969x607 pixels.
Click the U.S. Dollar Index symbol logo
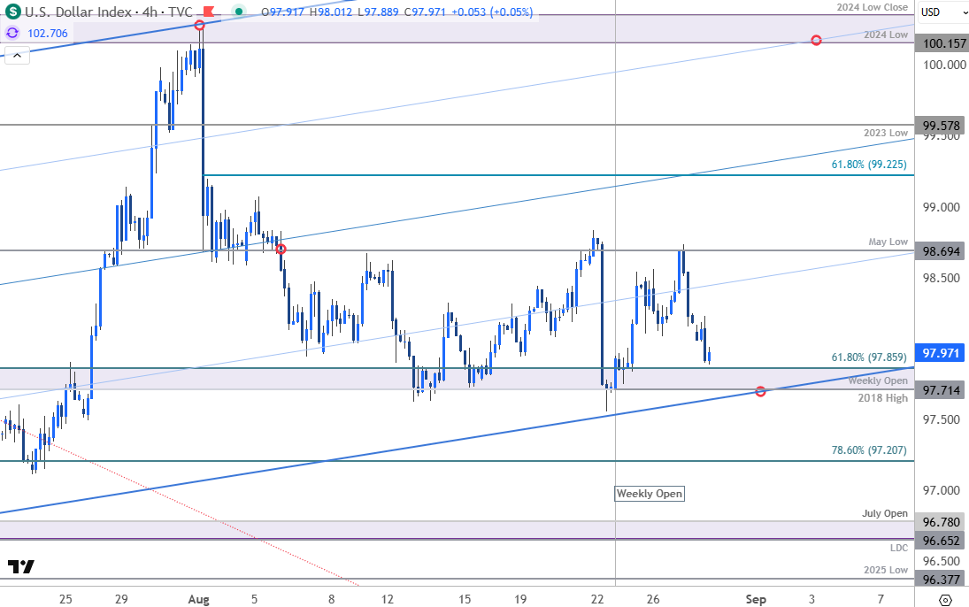pos(12,12)
